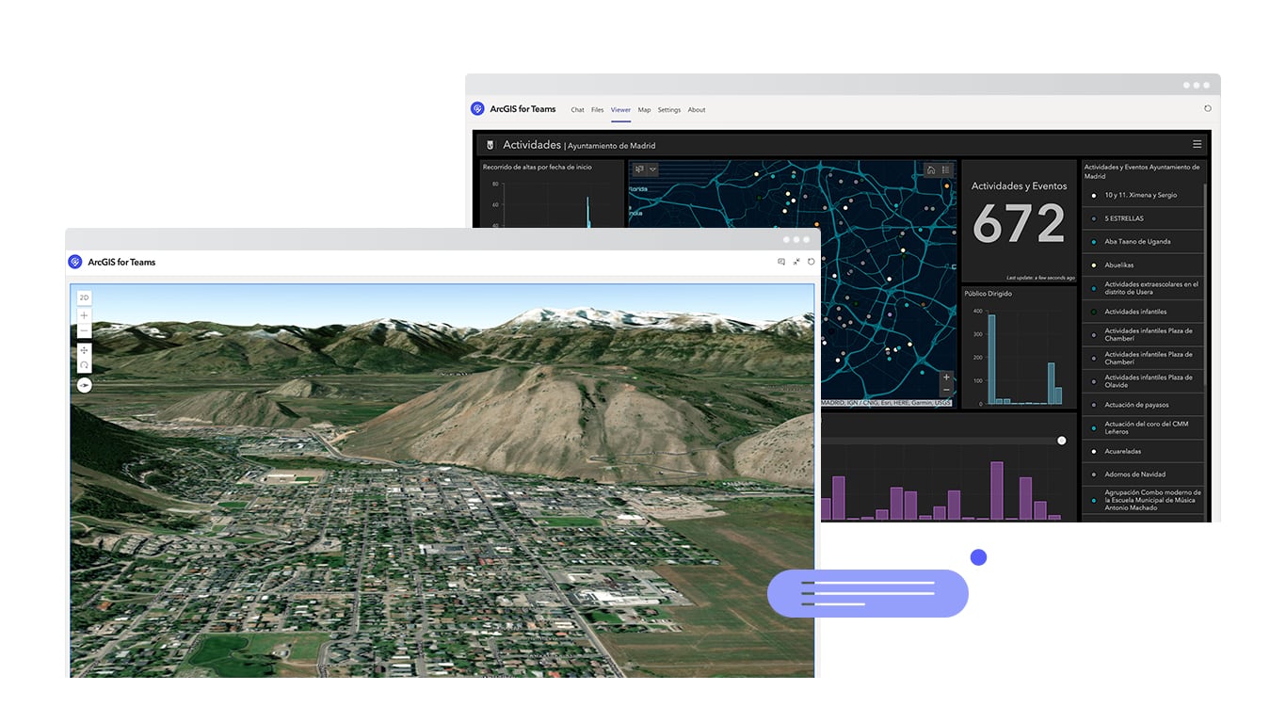Click ArcGIS logo in back dashboard window
Image resolution: width=1286 pixels, height=723 pixels.
point(478,109)
